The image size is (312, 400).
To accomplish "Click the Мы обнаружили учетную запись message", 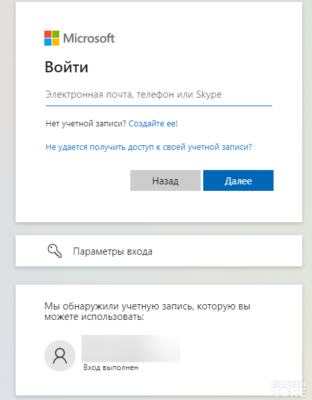I will coord(147,311).
